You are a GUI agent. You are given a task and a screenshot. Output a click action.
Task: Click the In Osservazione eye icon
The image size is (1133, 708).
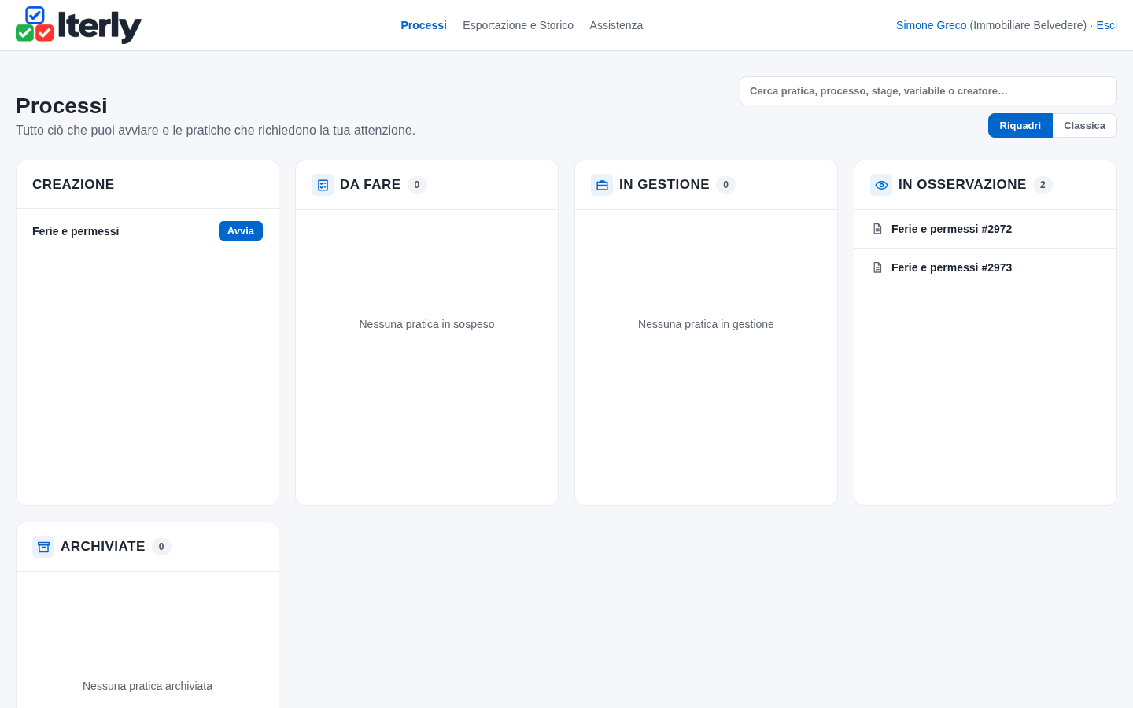pyautogui.click(x=881, y=185)
